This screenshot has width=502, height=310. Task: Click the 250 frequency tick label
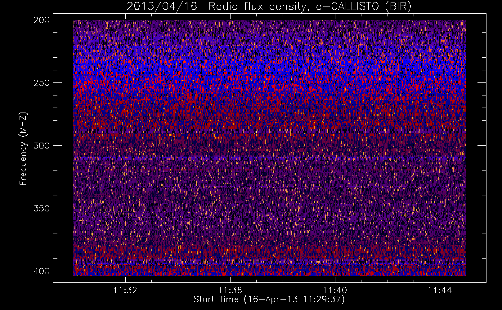(42, 83)
